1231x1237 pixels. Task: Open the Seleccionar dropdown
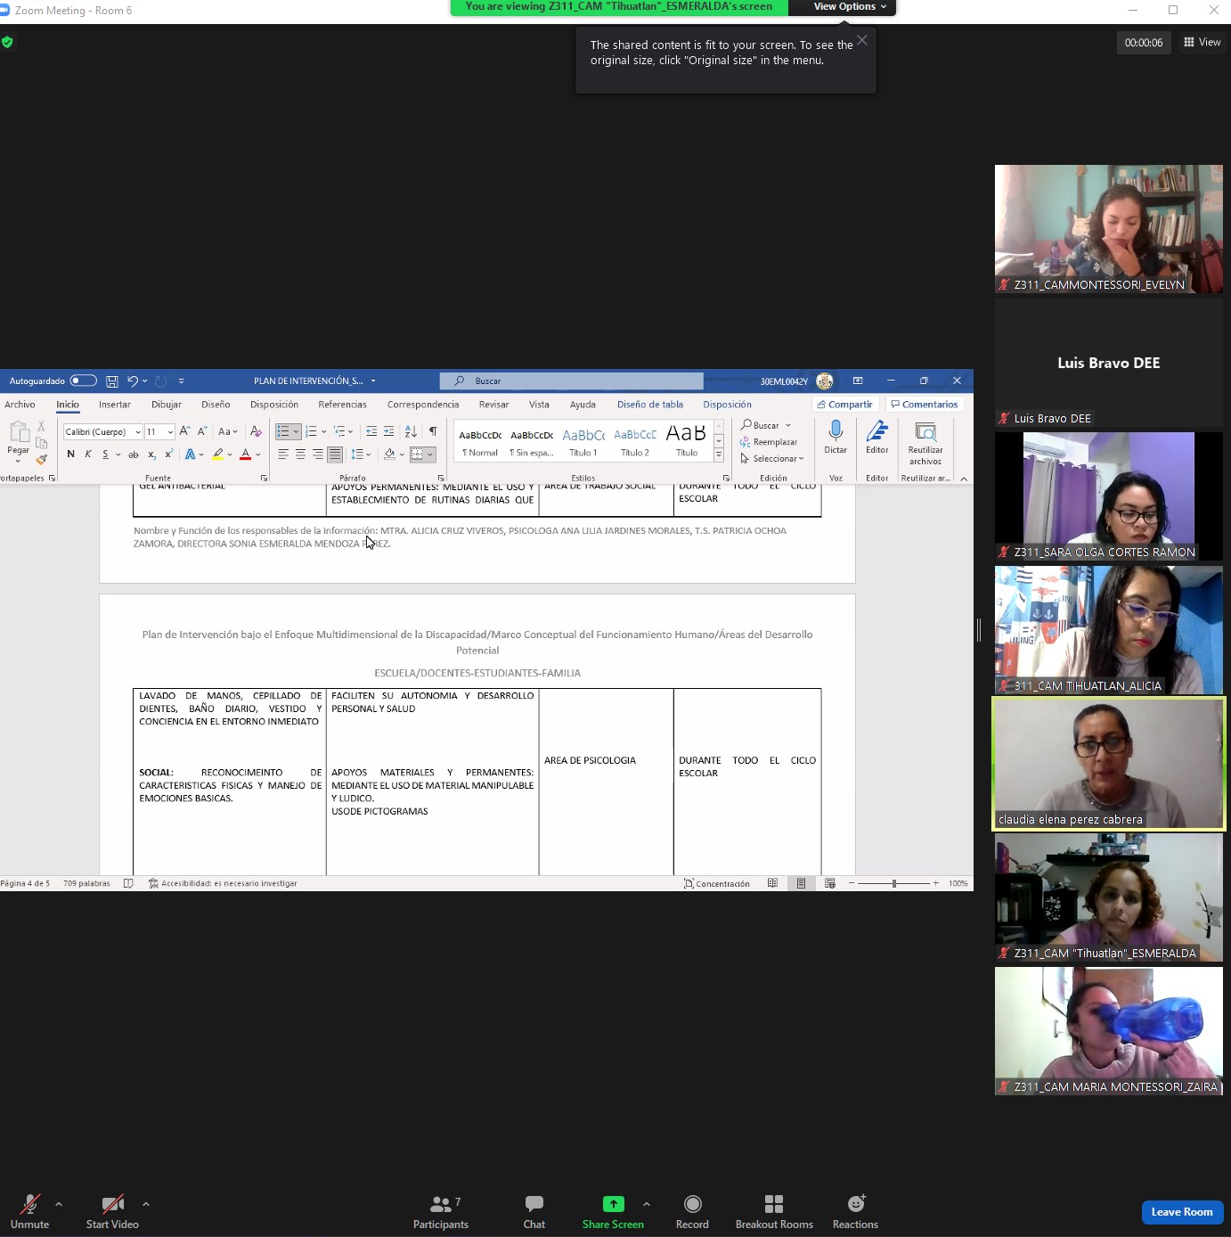click(x=772, y=459)
